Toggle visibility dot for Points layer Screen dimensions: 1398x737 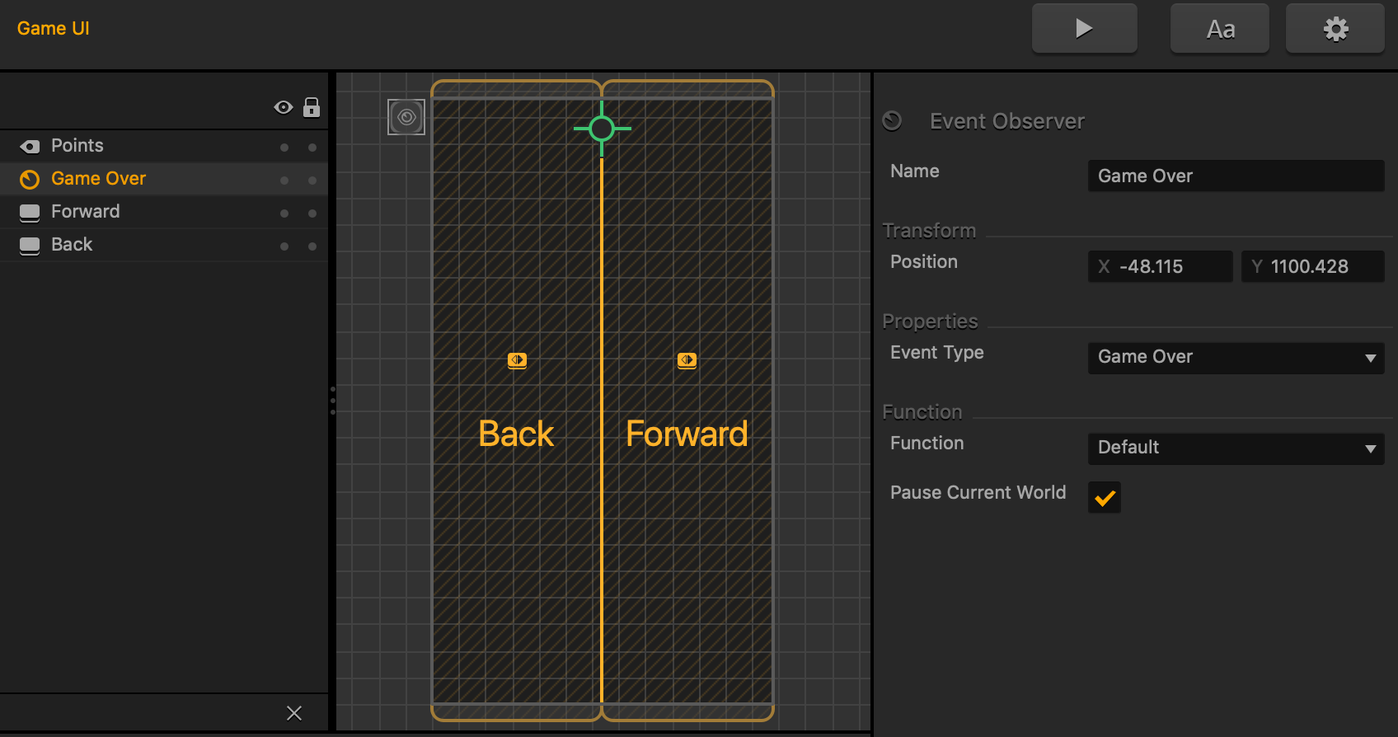tap(284, 148)
